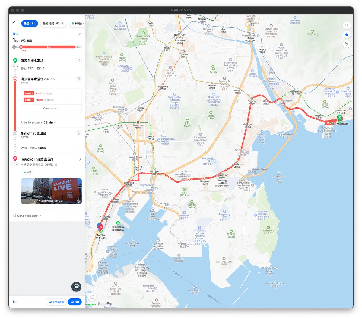Click the red end marker on the map
Viewport: 362px width, 319px height.
[101, 226]
